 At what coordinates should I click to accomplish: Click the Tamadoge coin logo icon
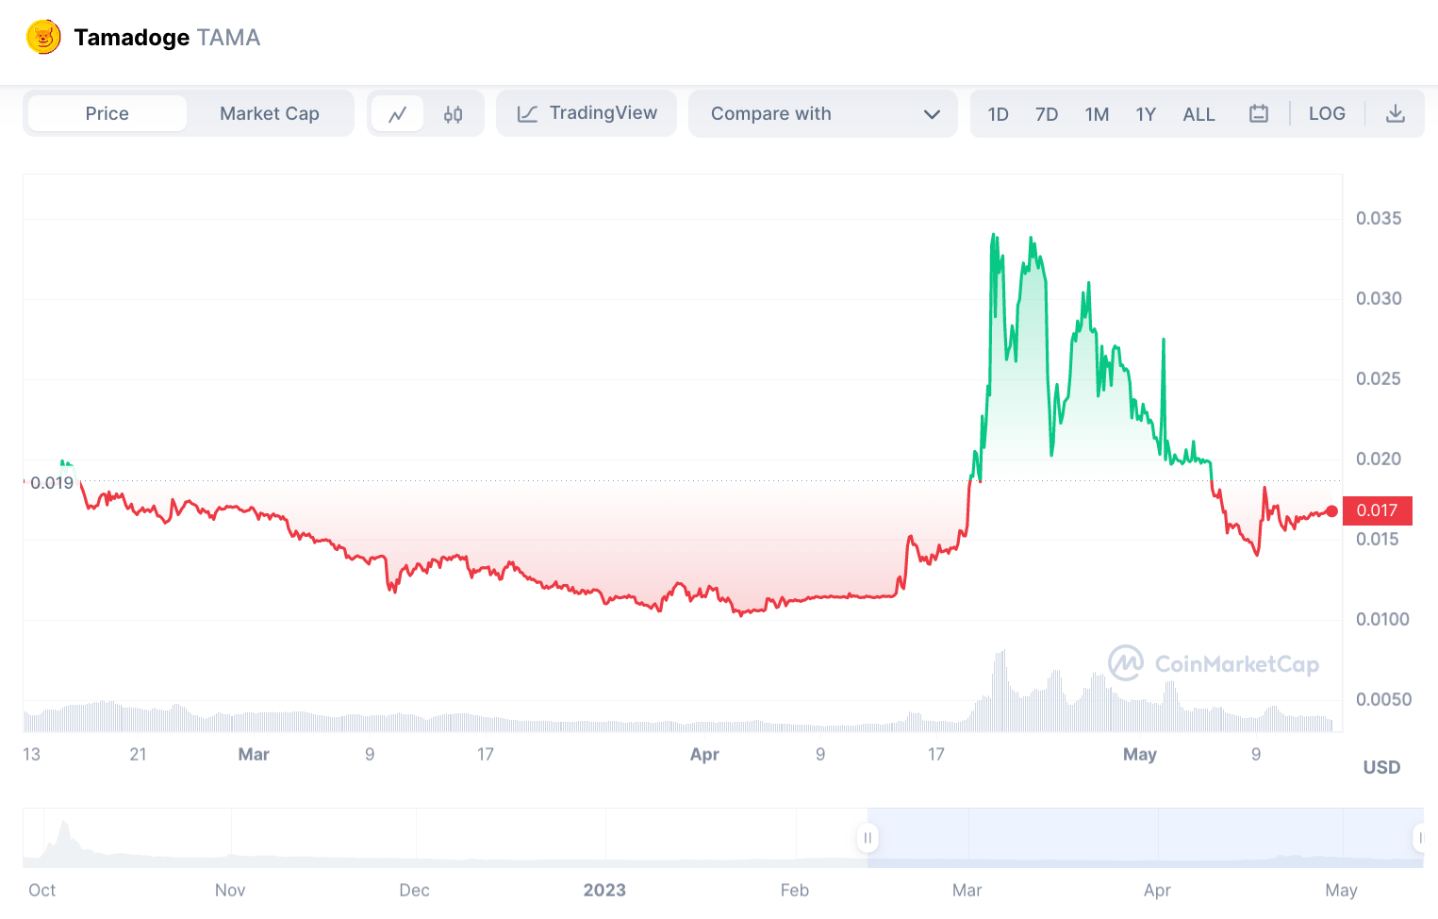(x=43, y=38)
